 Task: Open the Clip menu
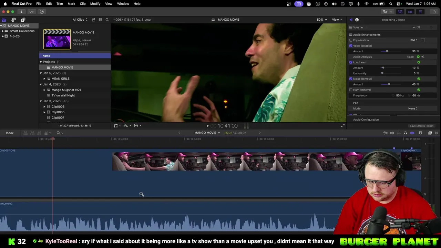click(83, 4)
